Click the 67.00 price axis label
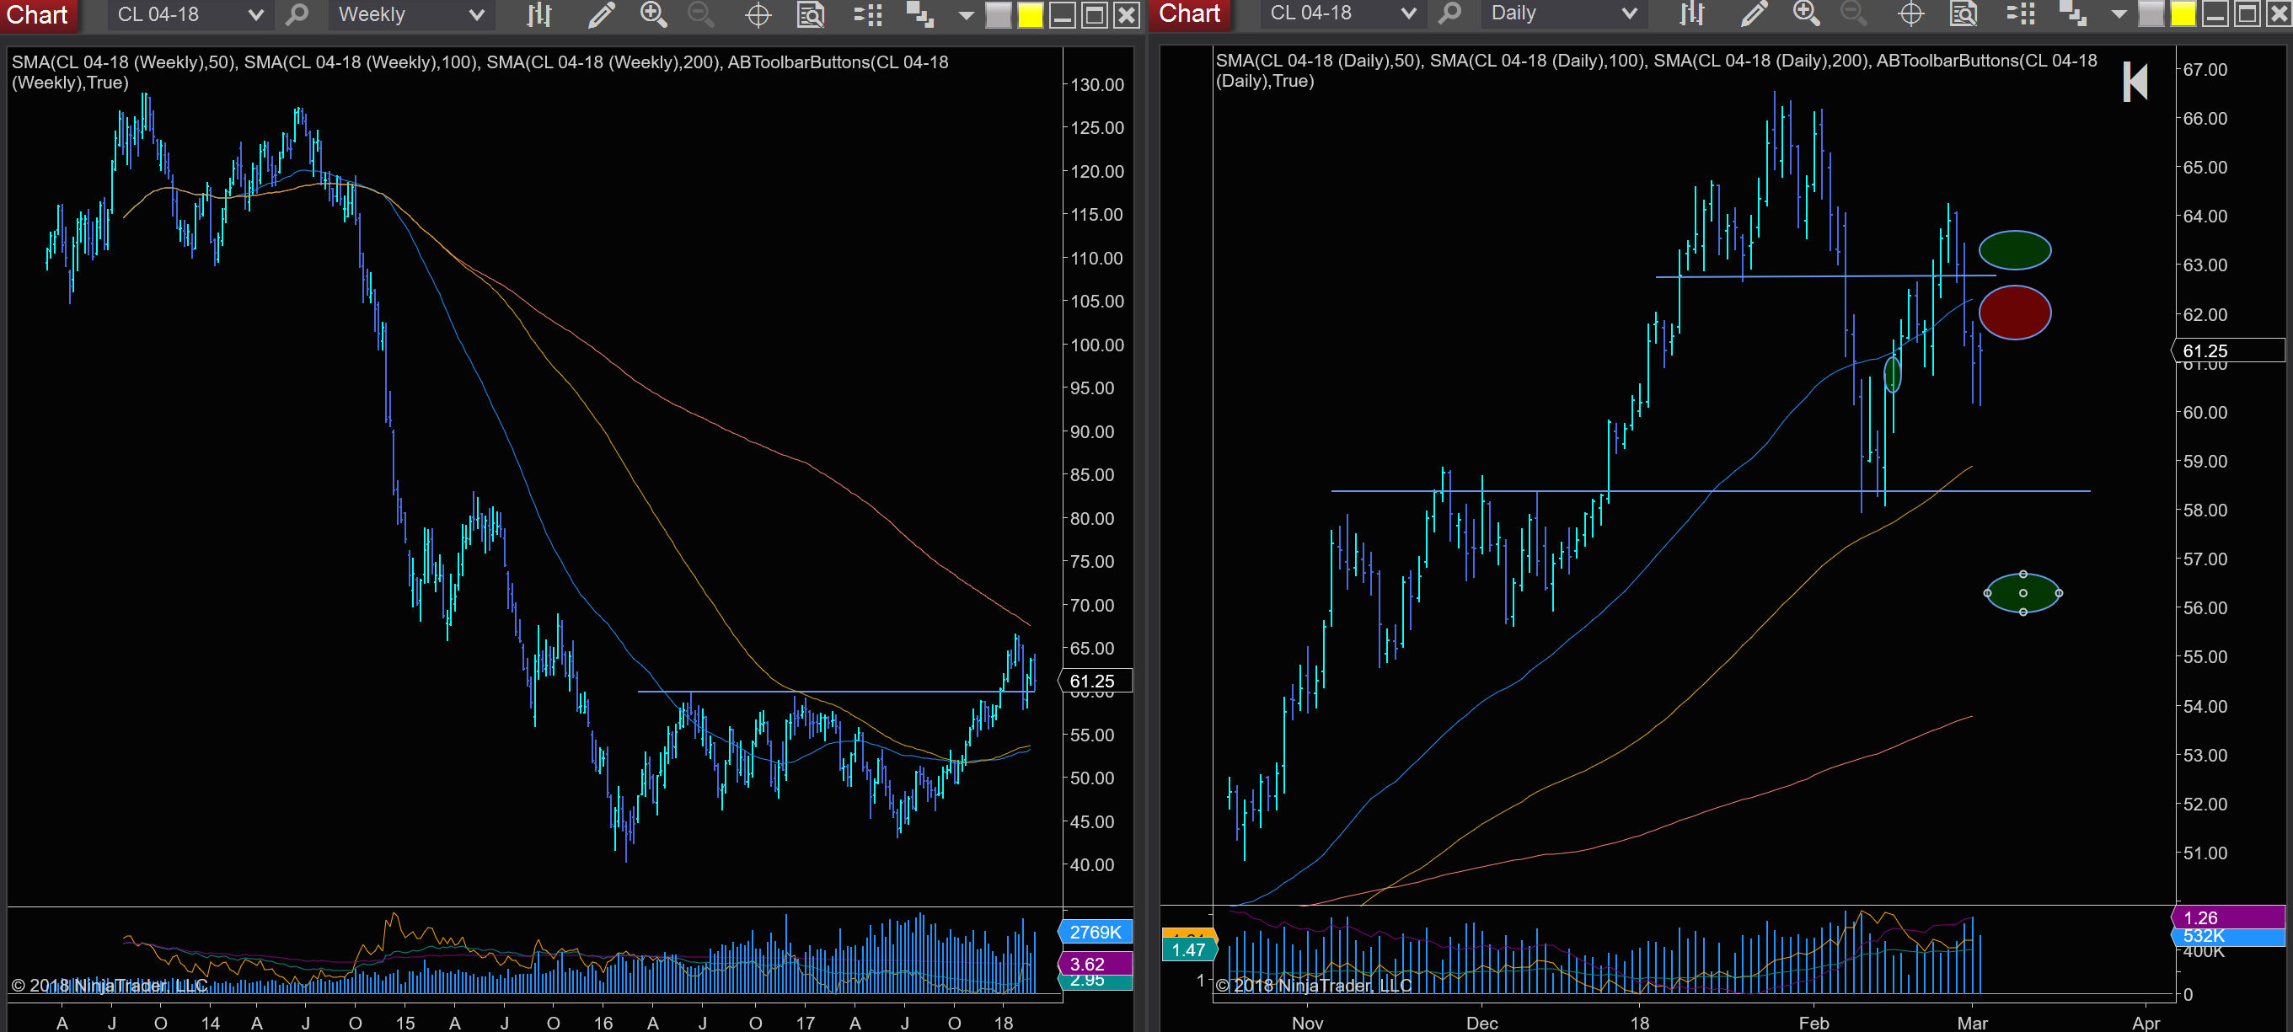 point(2205,69)
